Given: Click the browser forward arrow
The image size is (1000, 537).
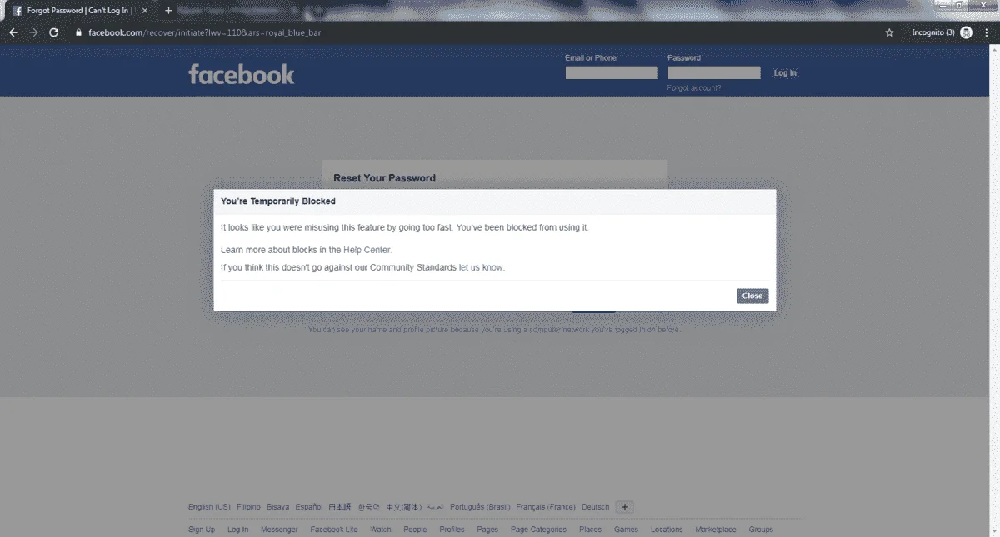Looking at the screenshot, I should point(33,32).
